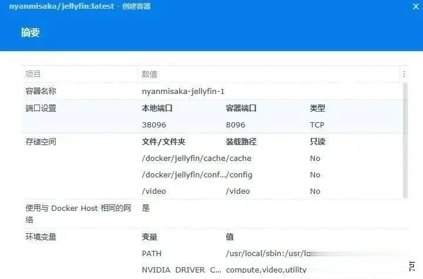This screenshot has width=423, height=279.
Task: Select container name nyanmisaka-jellyfin-1
Action: point(183,91)
